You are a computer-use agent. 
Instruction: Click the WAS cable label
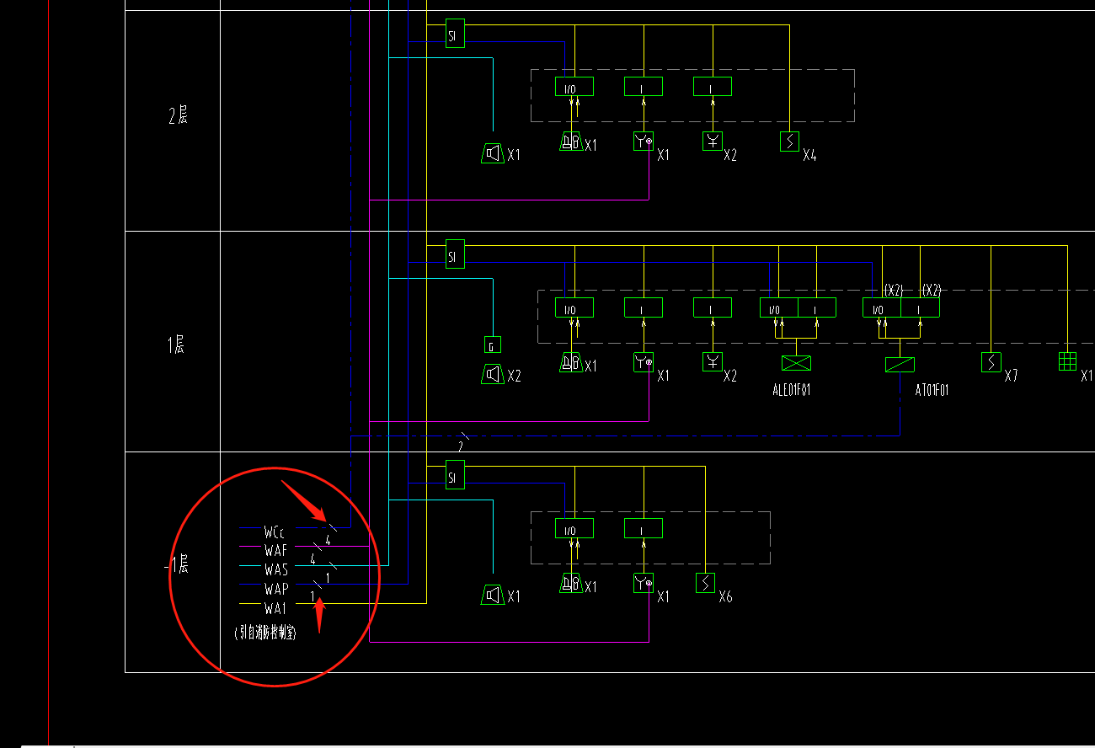pyautogui.click(x=275, y=570)
